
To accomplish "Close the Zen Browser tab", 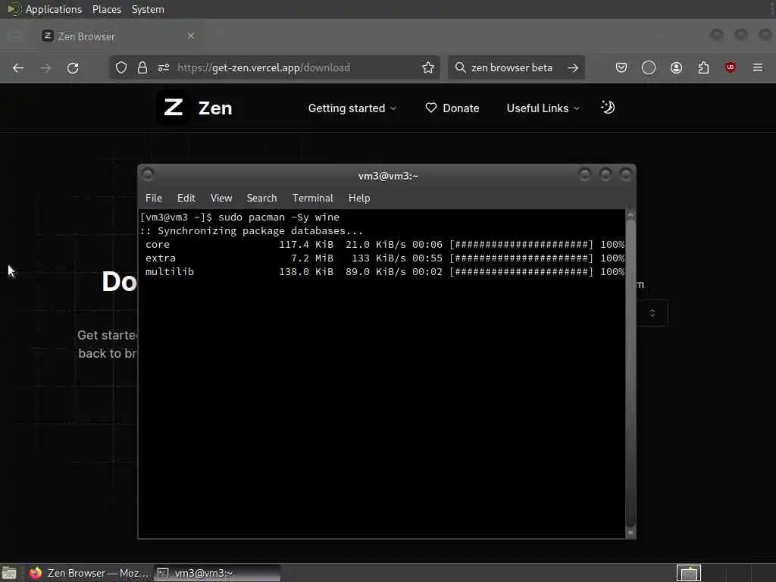I will pos(191,36).
